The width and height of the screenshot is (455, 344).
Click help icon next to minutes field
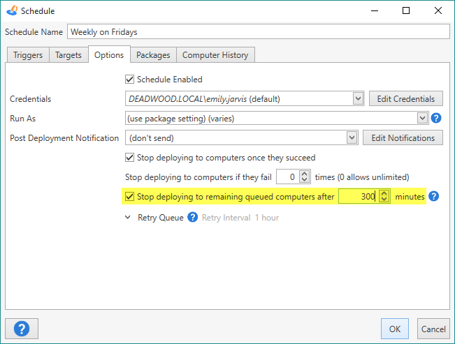coord(433,196)
